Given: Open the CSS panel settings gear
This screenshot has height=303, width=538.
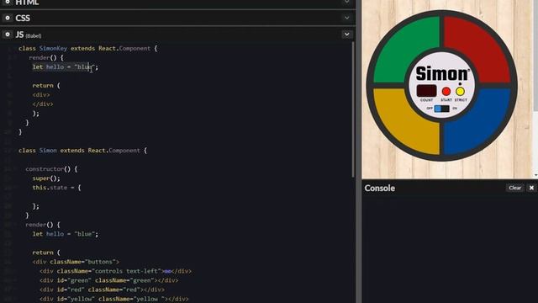Looking at the screenshot, I should click(x=8, y=18).
